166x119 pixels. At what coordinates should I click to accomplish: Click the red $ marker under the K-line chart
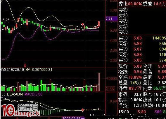click(x=25, y=65)
